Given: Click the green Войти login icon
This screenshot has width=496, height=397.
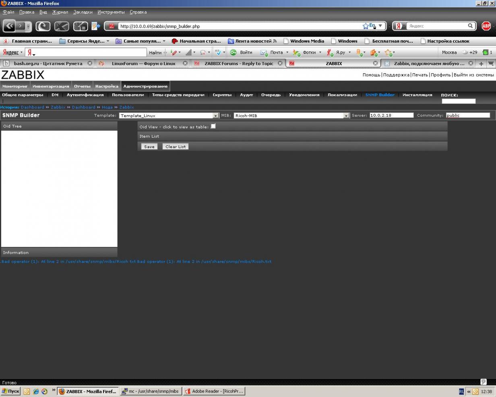Looking at the screenshot, I should click(233, 52).
